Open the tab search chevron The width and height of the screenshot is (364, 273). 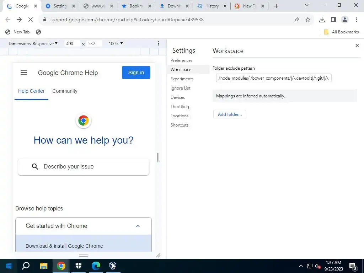(307, 5)
